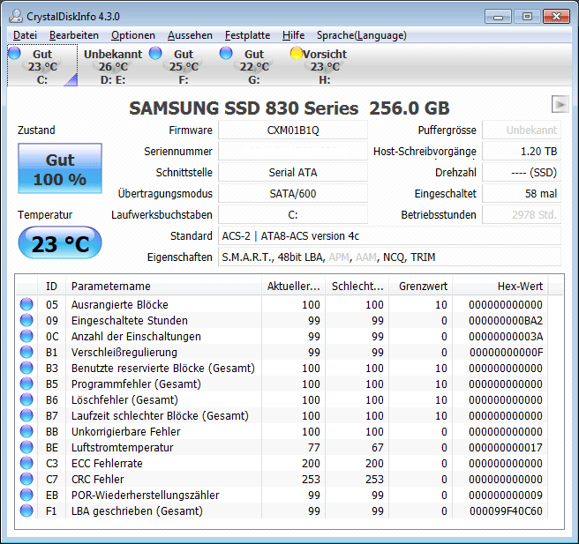Click the Betriebsstunden 2978 Std. value

point(522,214)
